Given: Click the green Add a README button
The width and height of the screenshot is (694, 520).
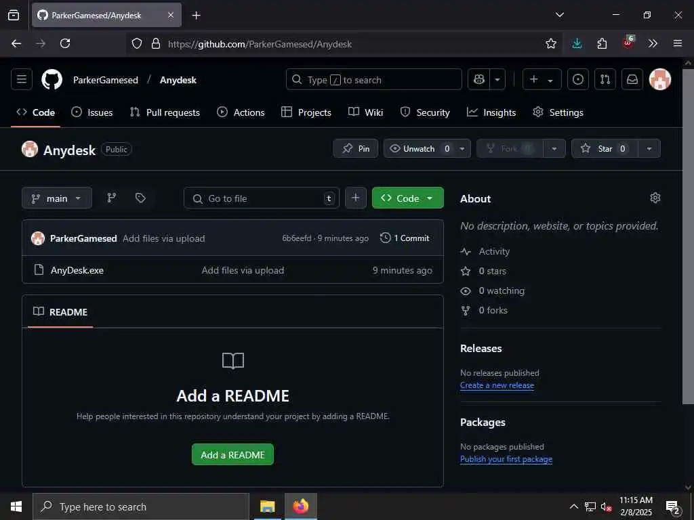Looking at the screenshot, I should click(x=233, y=454).
